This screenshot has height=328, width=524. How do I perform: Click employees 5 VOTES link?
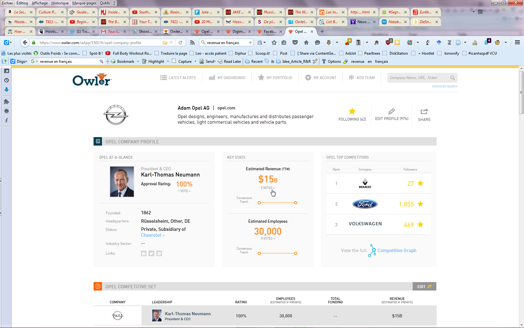(268, 239)
